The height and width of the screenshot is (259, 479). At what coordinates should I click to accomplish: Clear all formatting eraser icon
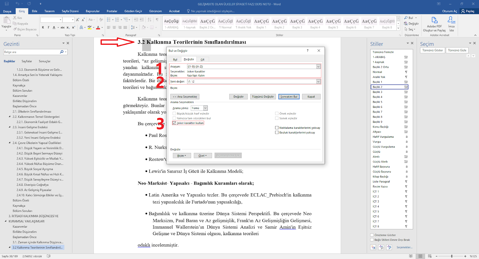(101, 20)
